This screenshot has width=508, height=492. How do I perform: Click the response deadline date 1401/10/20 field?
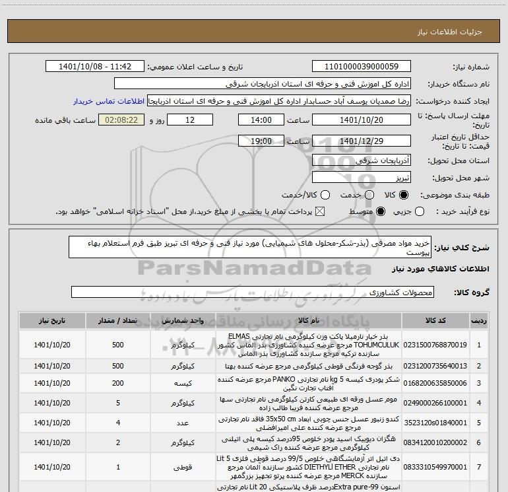(x=362, y=120)
